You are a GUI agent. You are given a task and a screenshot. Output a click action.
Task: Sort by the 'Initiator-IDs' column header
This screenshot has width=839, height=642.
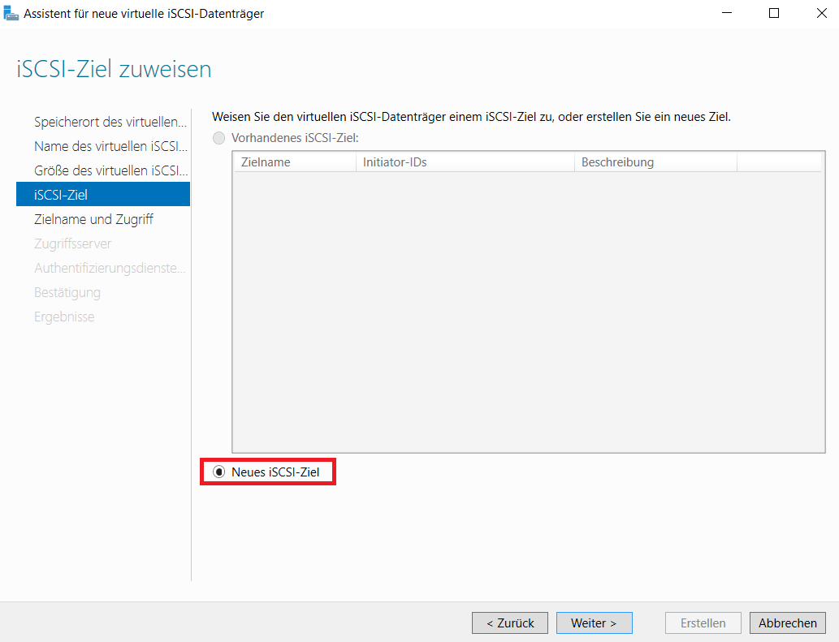pos(465,162)
